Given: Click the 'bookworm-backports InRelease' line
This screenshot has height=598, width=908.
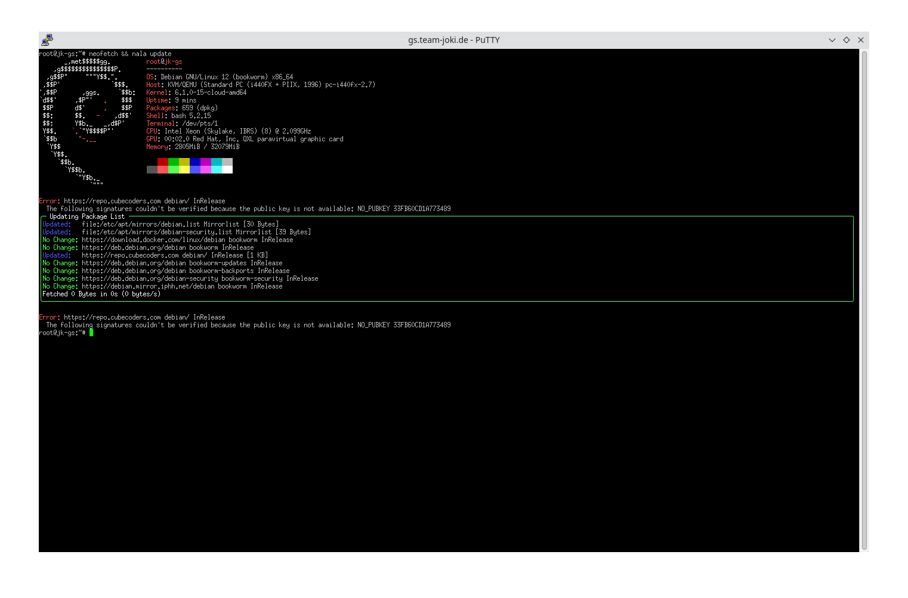Looking at the screenshot, I should tap(166, 271).
